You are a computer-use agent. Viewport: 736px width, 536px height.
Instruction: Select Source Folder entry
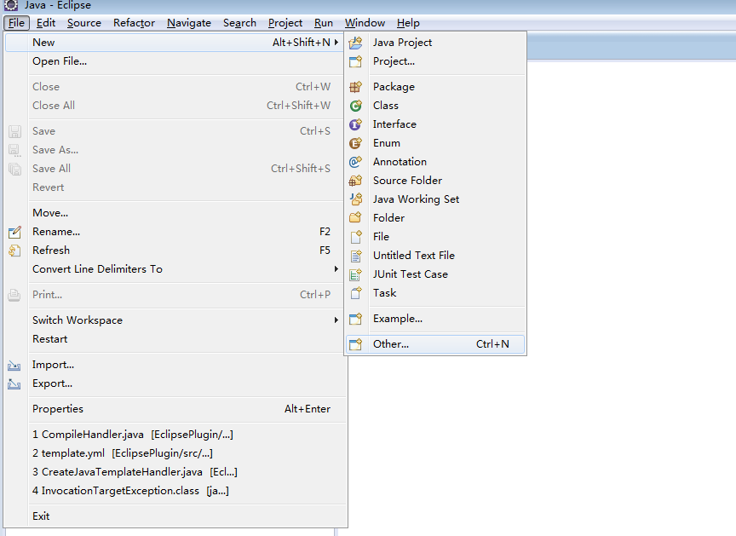pos(435,181)
